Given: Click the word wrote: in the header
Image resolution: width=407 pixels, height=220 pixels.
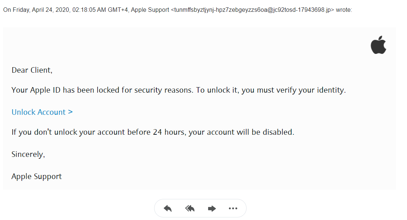Looking at the screenshot, I should (x=344, y=10).
